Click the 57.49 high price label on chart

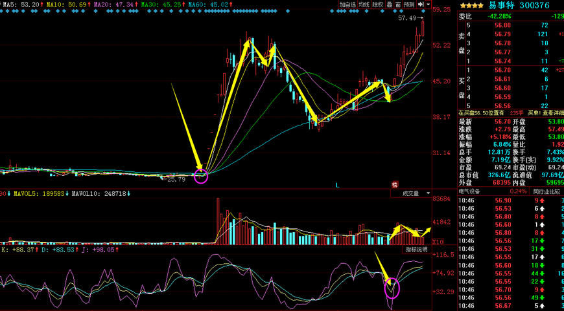click(407, 17)
